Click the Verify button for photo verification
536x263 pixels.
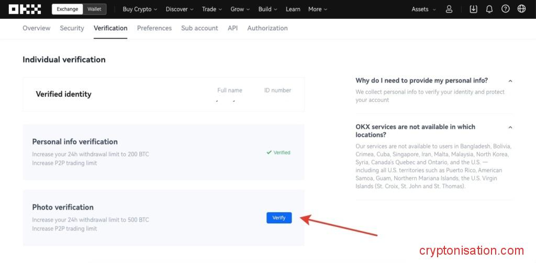pos(279,218)
